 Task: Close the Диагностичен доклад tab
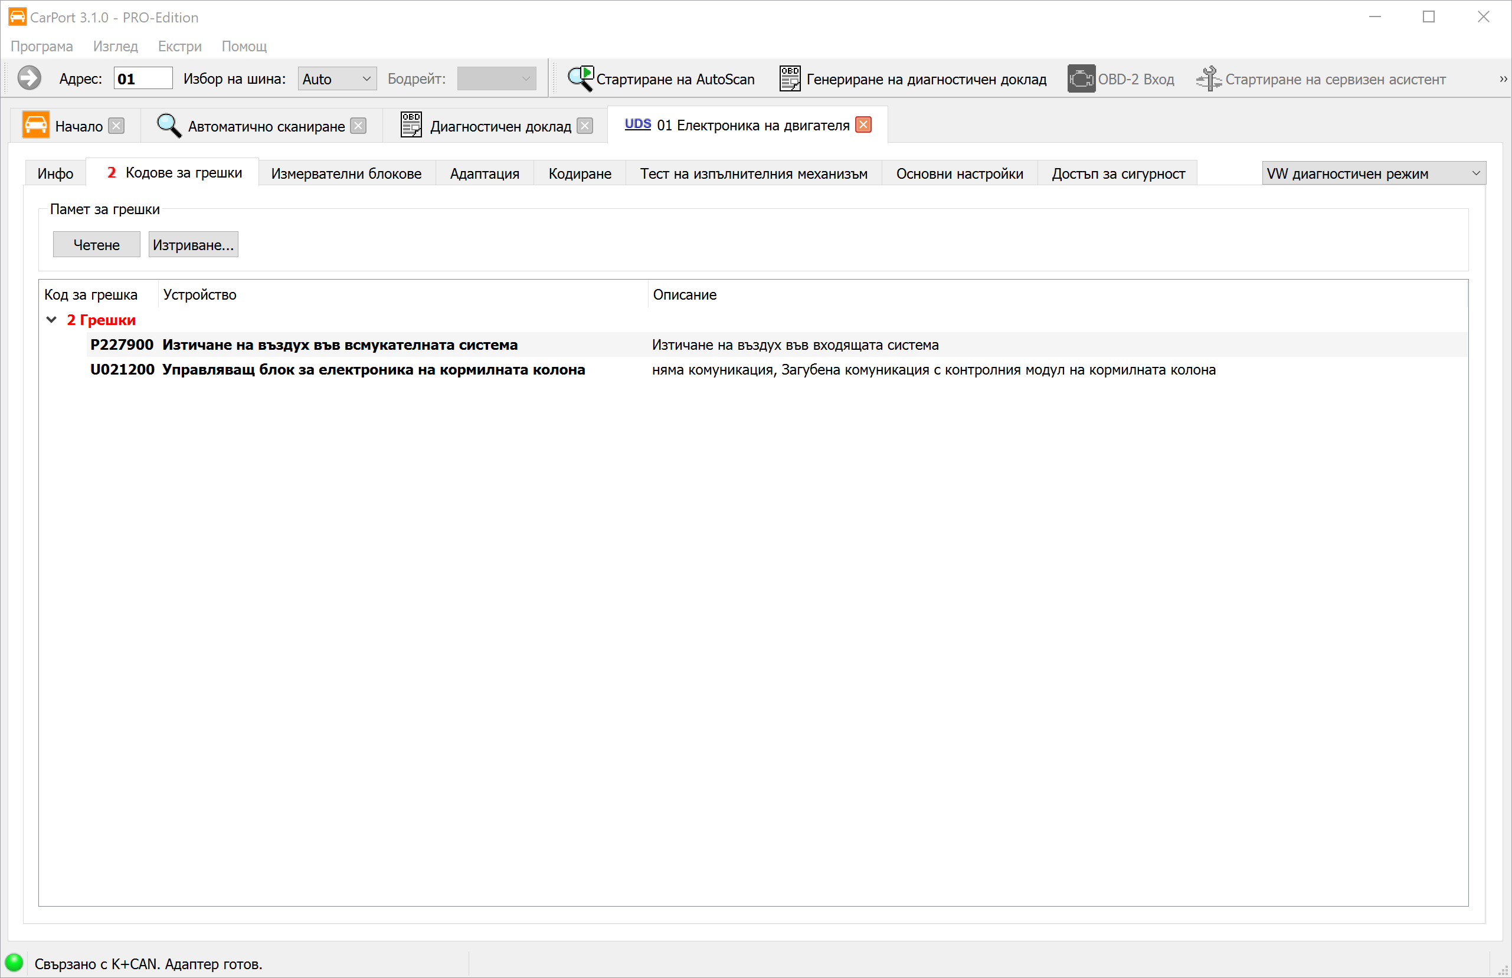click(585, 126)
